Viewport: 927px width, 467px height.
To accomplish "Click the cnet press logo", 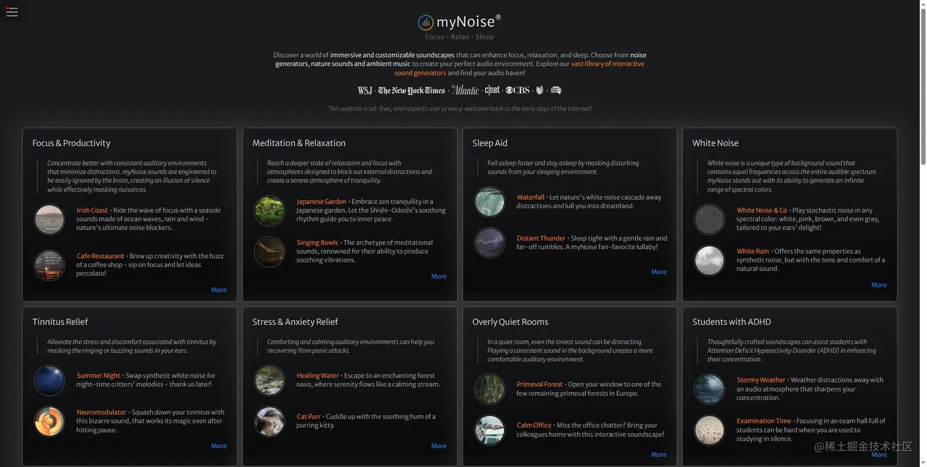I will [x=492, y=90].
